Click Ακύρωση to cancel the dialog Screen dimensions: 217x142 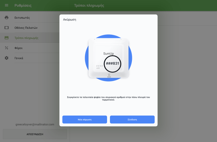tap(69, 20)
